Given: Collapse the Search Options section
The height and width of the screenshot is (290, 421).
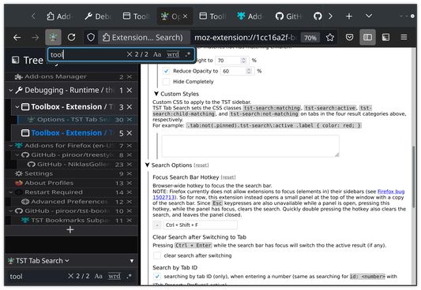Looking at the screenshot, I should pos(147,165).
